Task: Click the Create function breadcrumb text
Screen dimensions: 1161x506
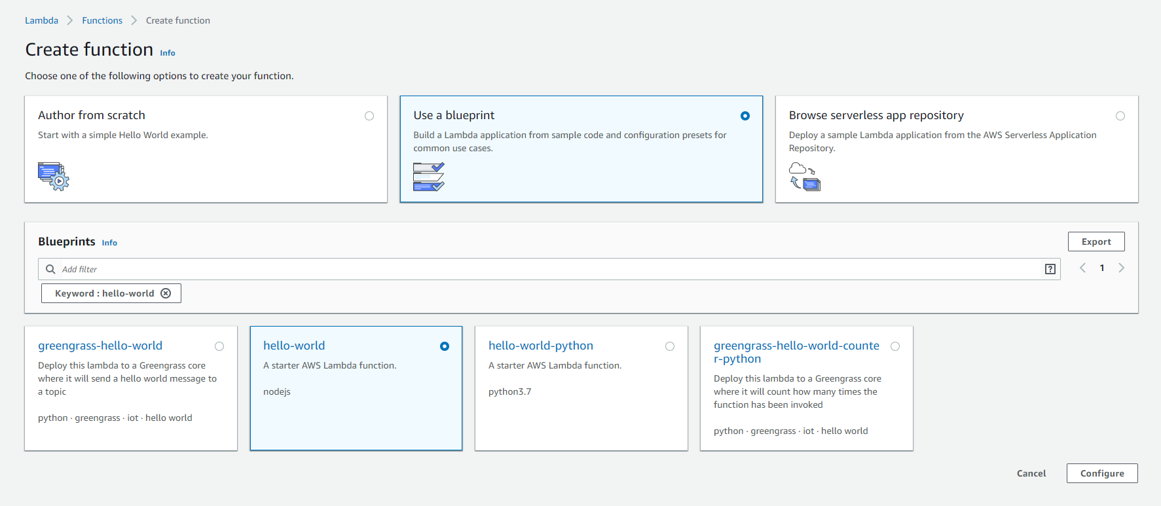Action: pos(178,20)
